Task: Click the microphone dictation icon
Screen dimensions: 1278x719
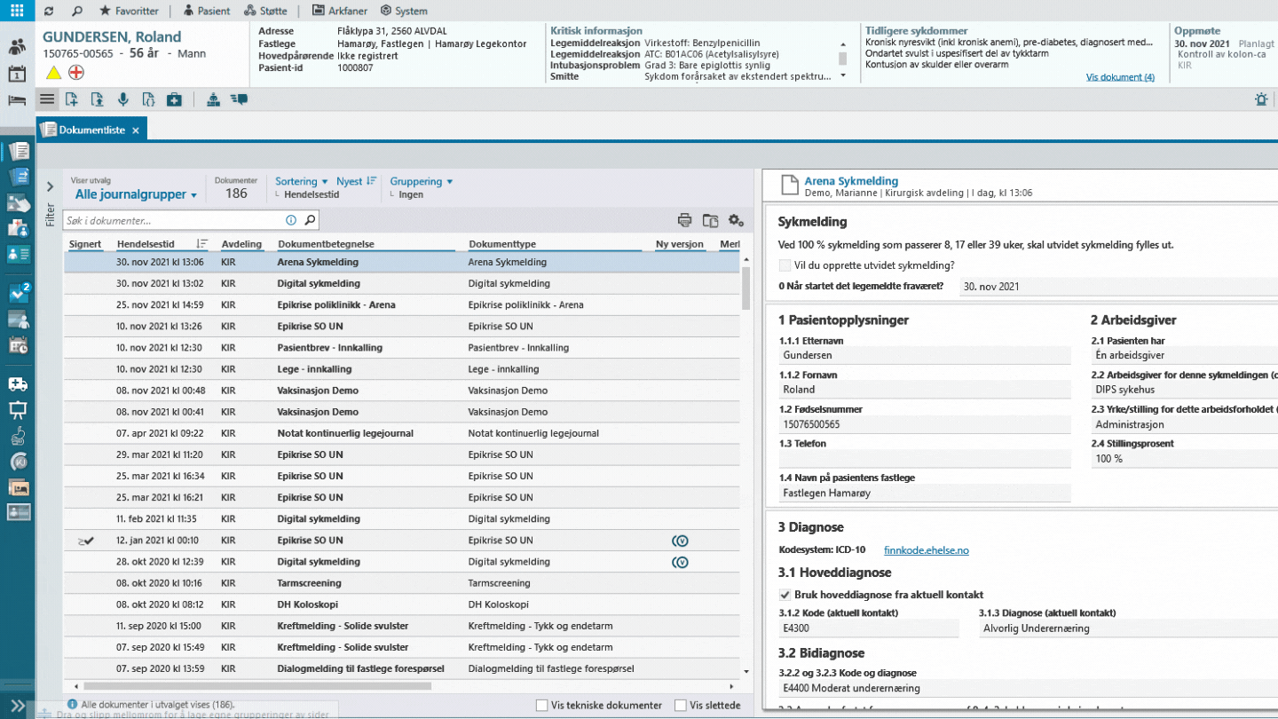Action: [122, 99]
